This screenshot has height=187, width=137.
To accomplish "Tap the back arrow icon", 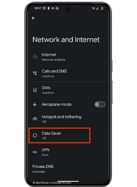I will [33, 18].
